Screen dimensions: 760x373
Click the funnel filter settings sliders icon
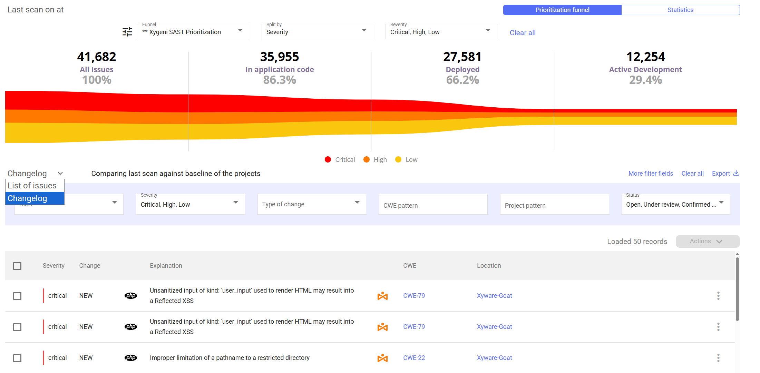(x=127, y=32)
